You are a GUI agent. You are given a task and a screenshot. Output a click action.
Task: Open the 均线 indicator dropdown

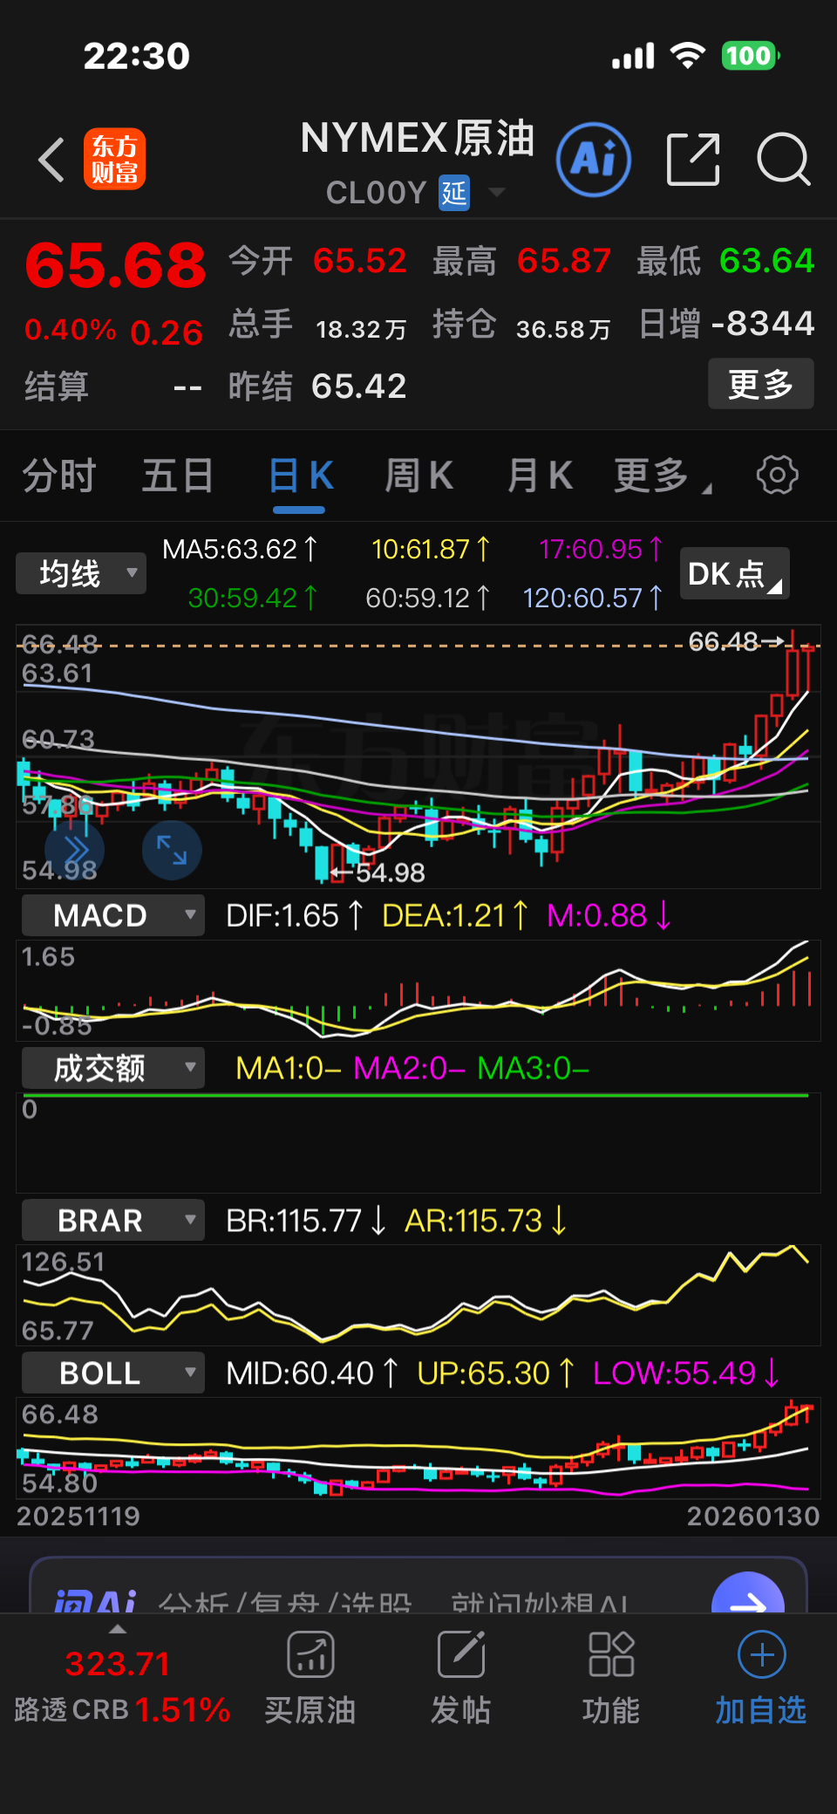click(81, 573)
